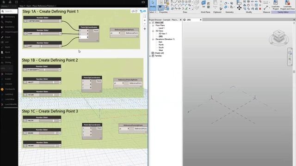Click the Properties icon in Revit ribbon
Viewport: 296px width, 166px height.
pyautogui.click(x=160, y=8)
